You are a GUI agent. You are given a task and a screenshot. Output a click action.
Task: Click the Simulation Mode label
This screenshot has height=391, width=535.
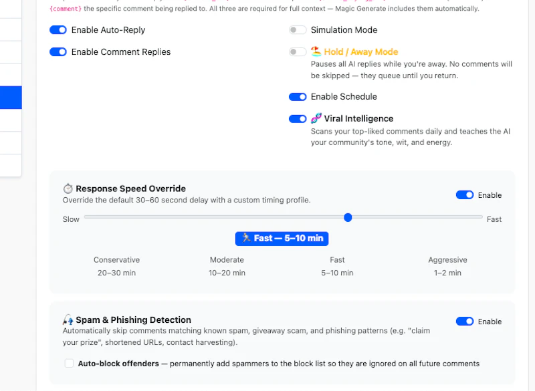(x=344, y=30)
